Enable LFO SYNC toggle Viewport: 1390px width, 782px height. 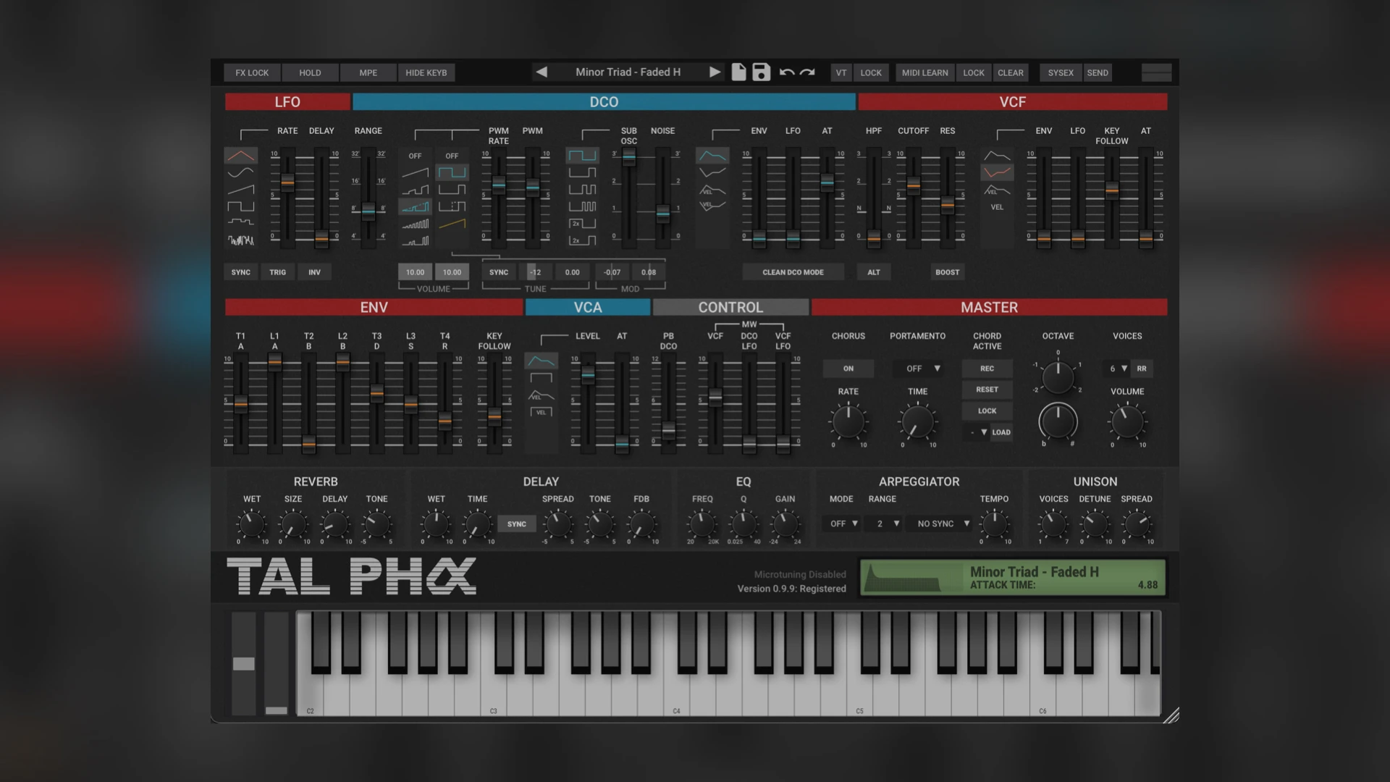coord(240,272)
